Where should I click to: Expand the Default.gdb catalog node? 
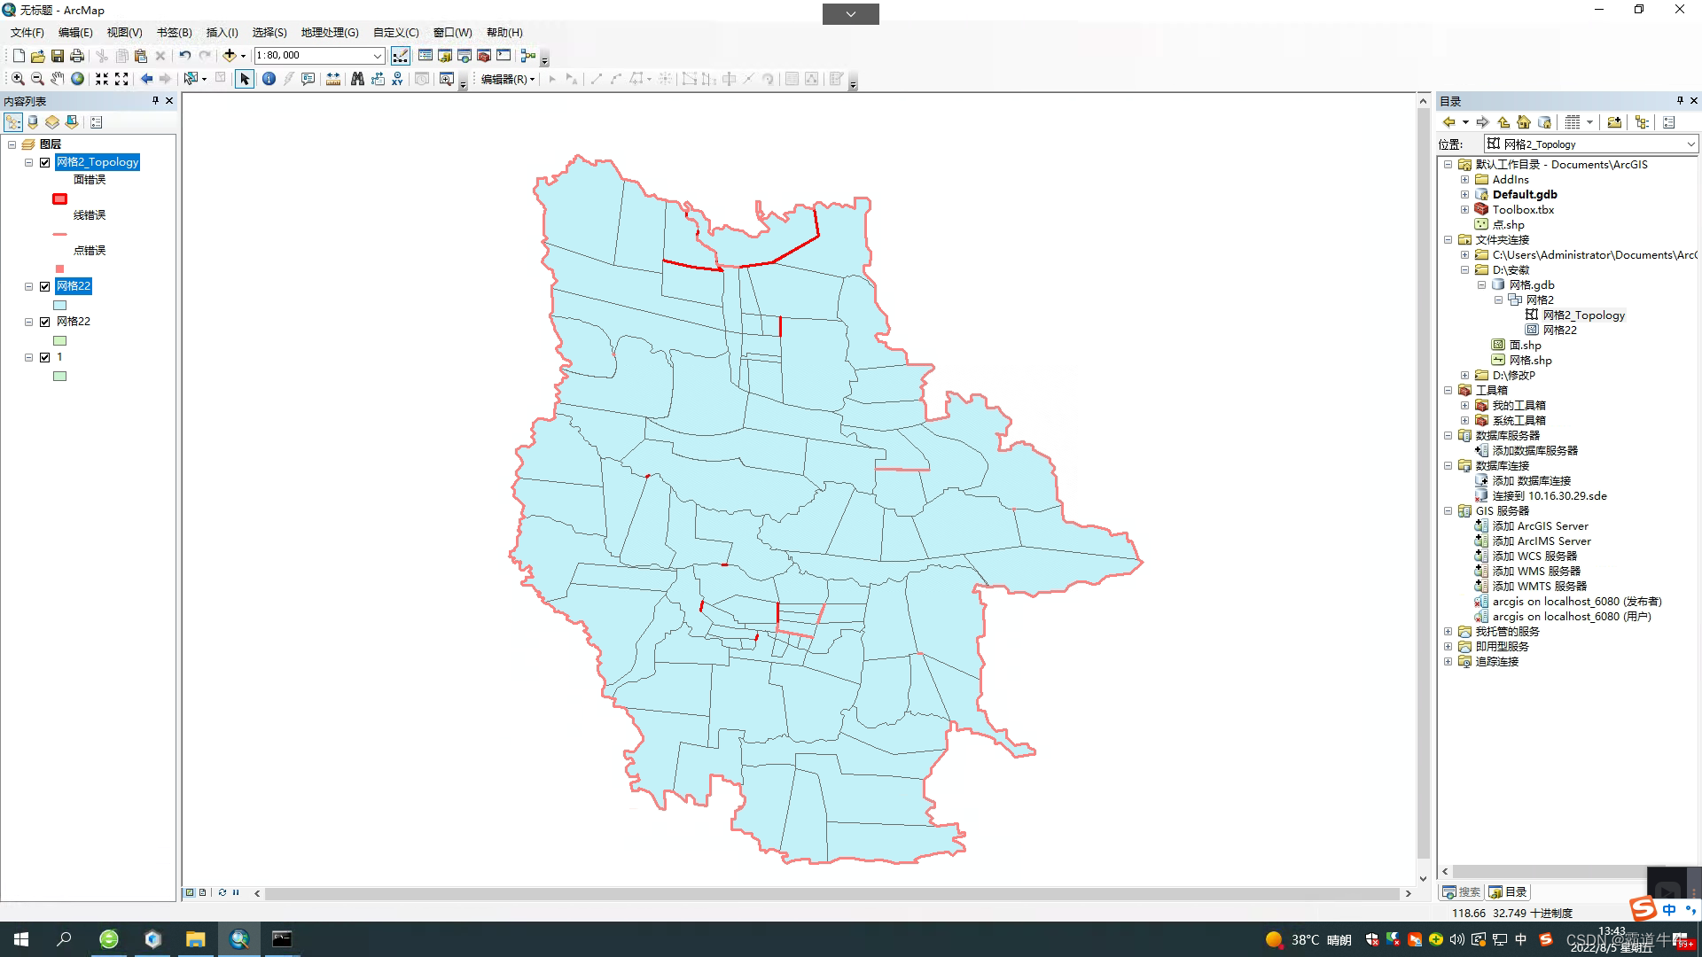coord(1465,195)
